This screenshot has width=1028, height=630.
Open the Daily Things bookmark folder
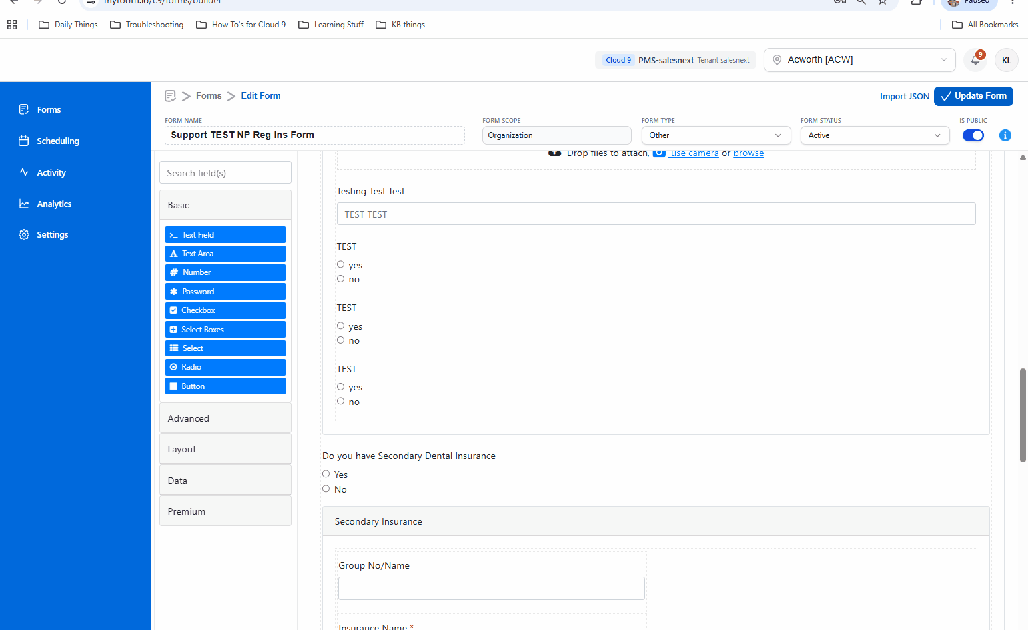(68, 25)
